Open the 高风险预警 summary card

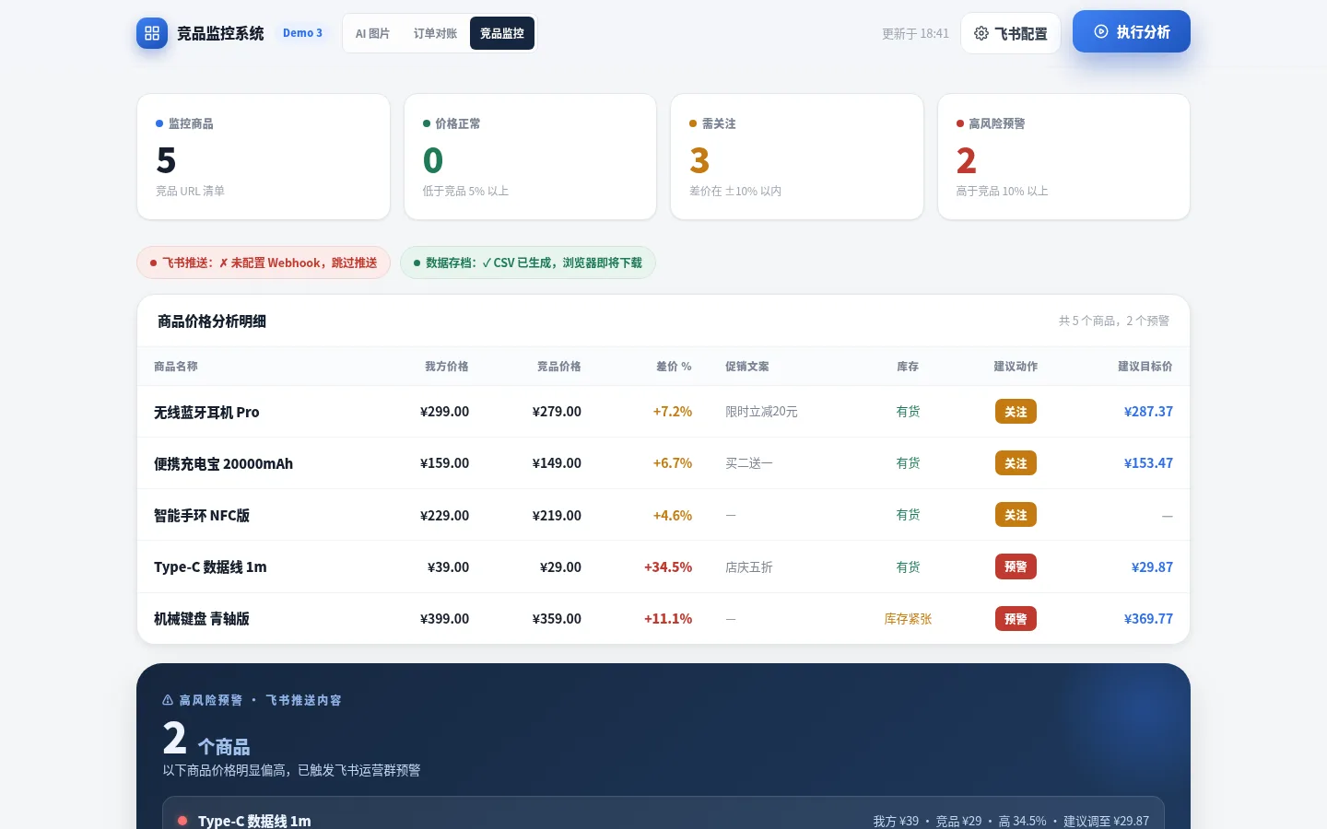pos(1063,157)
